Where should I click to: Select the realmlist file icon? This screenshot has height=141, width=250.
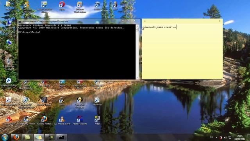(97, 102)
